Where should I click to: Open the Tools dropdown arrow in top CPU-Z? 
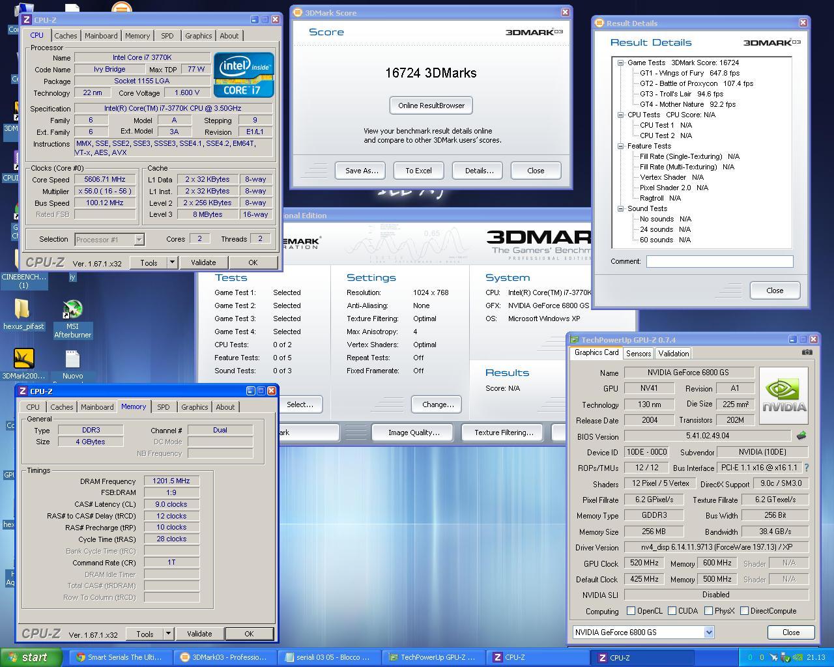point(172,263)
